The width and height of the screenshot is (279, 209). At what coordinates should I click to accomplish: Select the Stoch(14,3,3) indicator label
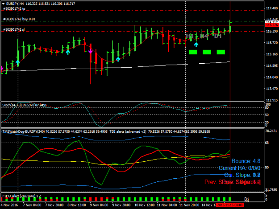tap(12, 105)
